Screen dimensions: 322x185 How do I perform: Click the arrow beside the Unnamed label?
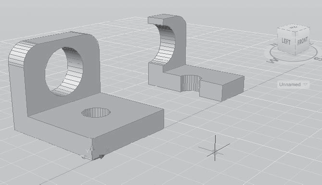(305, 85)
